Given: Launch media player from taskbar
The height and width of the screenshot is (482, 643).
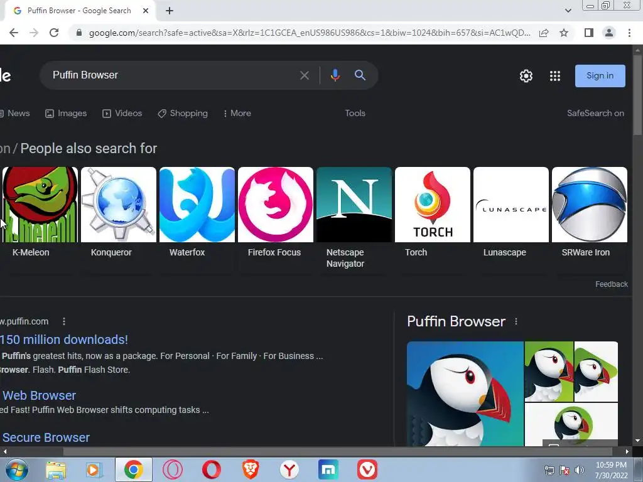Looking at the screenshot, I should [94, 469].
